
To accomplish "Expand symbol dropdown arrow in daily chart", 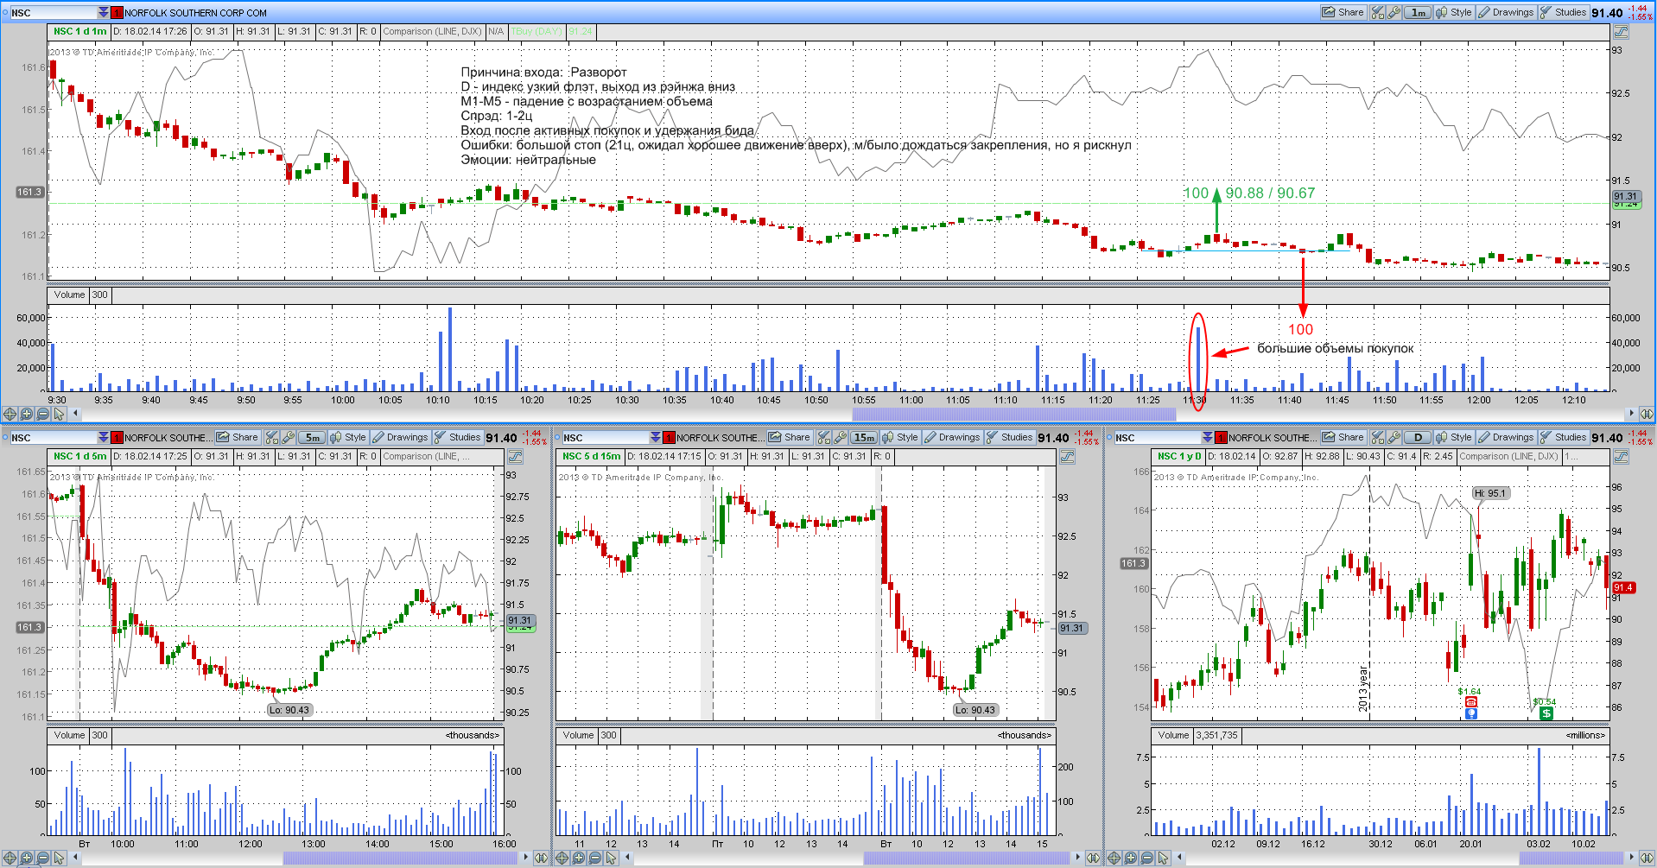I will point(1208,437).
